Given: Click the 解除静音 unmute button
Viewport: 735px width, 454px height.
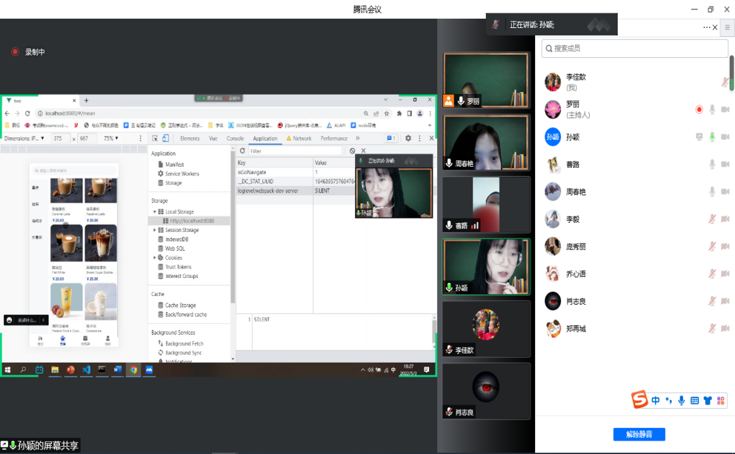Looking at the screenshot, I should [x=638, y=435].
